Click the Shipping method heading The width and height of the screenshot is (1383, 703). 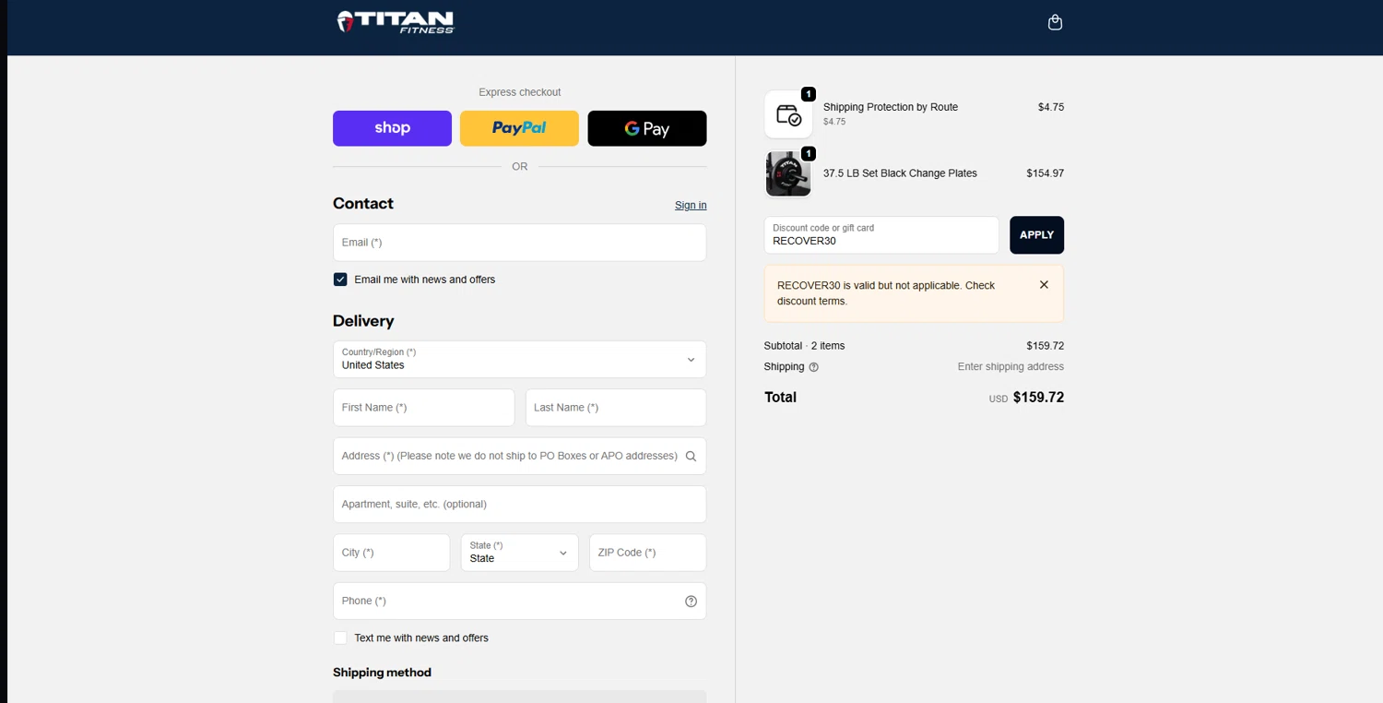[x=382, y=673]
